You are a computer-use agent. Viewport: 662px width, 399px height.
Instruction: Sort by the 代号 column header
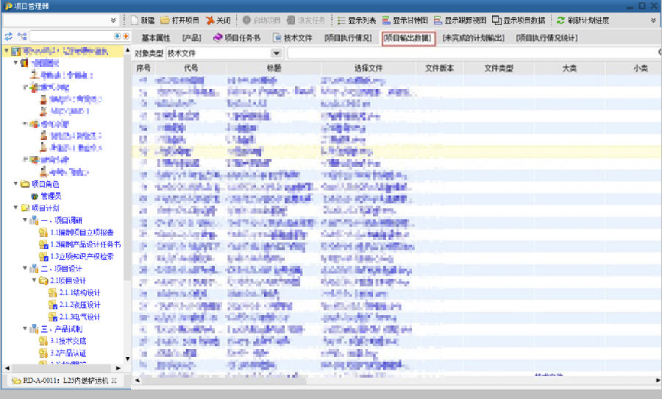(x=191, y=68)
